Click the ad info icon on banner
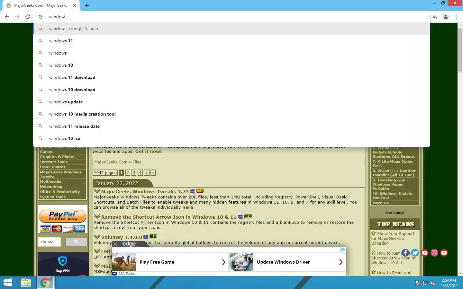The image size is (463, 289). [343, 250]
